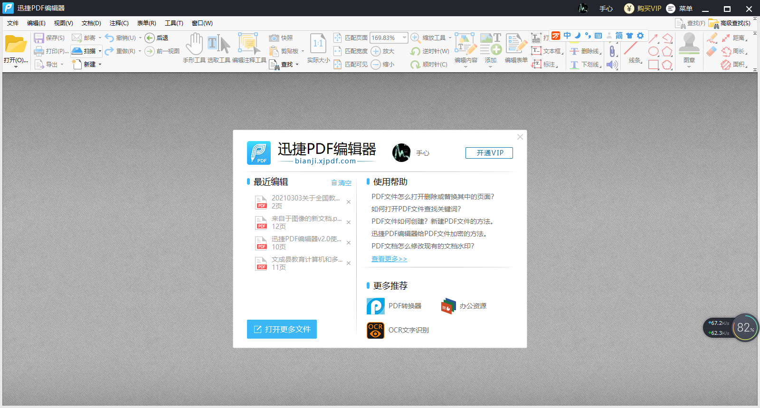Go back using 后退
This screenshot has height=408, width=760.
(157, 38)
